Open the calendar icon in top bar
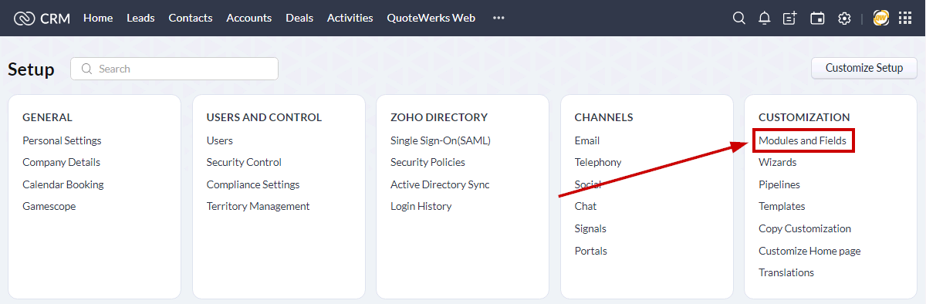 pos(817,18)
